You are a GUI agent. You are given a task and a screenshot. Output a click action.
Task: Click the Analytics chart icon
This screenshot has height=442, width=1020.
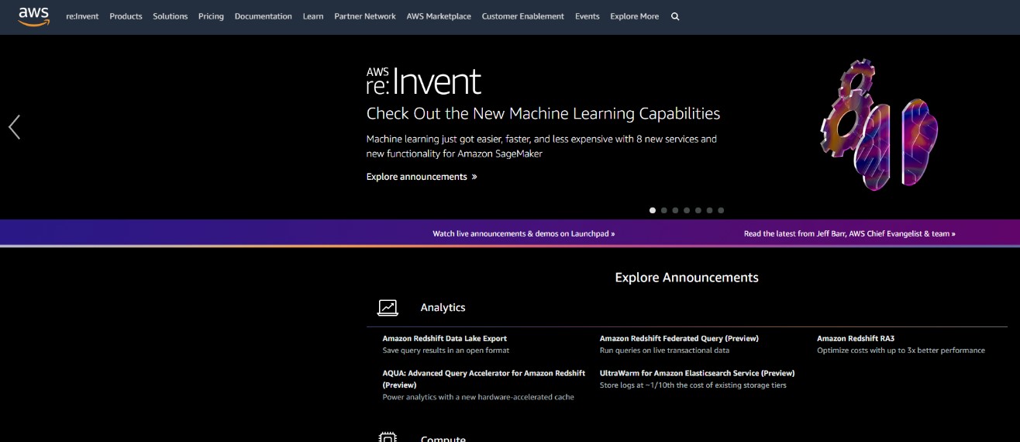coord(388,308)
